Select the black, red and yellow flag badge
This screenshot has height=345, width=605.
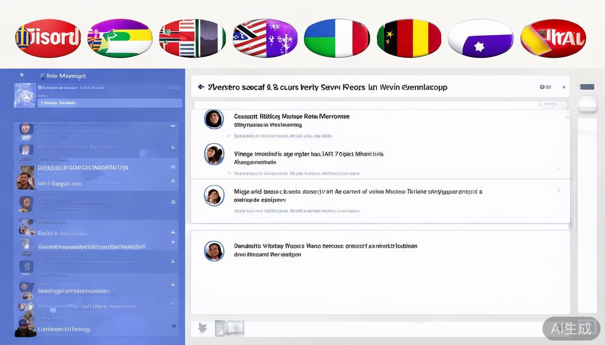pos(409,38)
